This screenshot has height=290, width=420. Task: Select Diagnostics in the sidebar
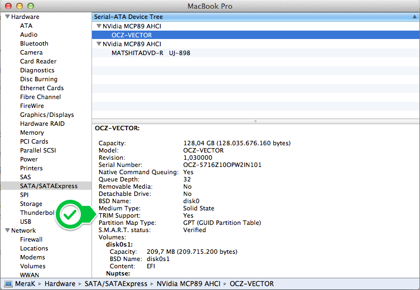37,70
